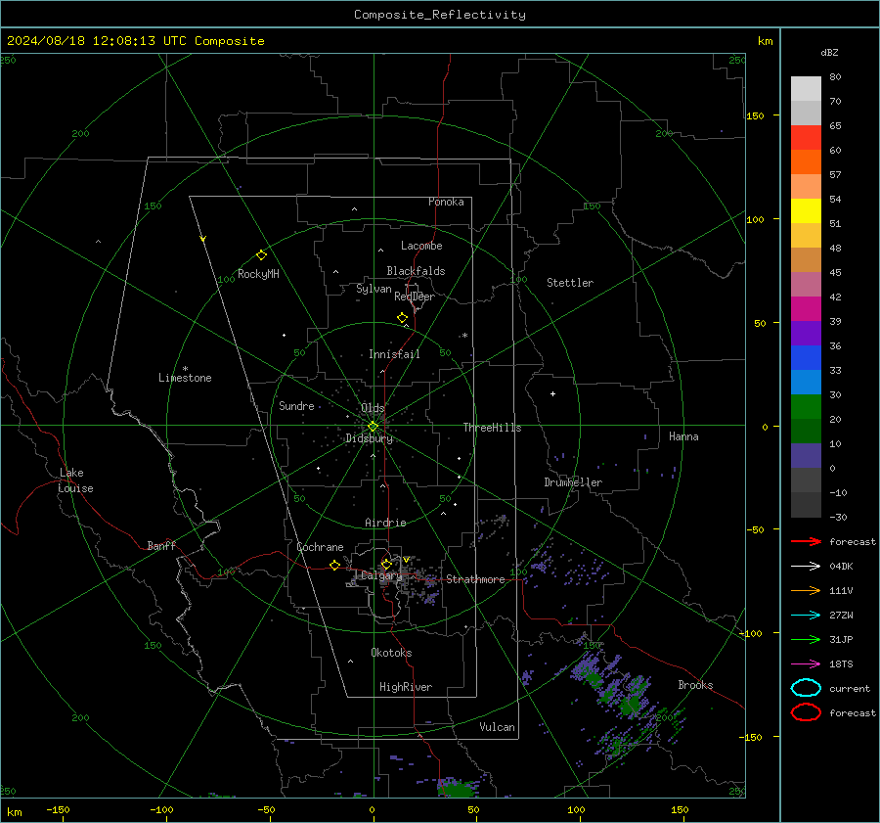Click the Airdrie label
This screenshot has height=823, width=880.
click(x=385, y=523)
